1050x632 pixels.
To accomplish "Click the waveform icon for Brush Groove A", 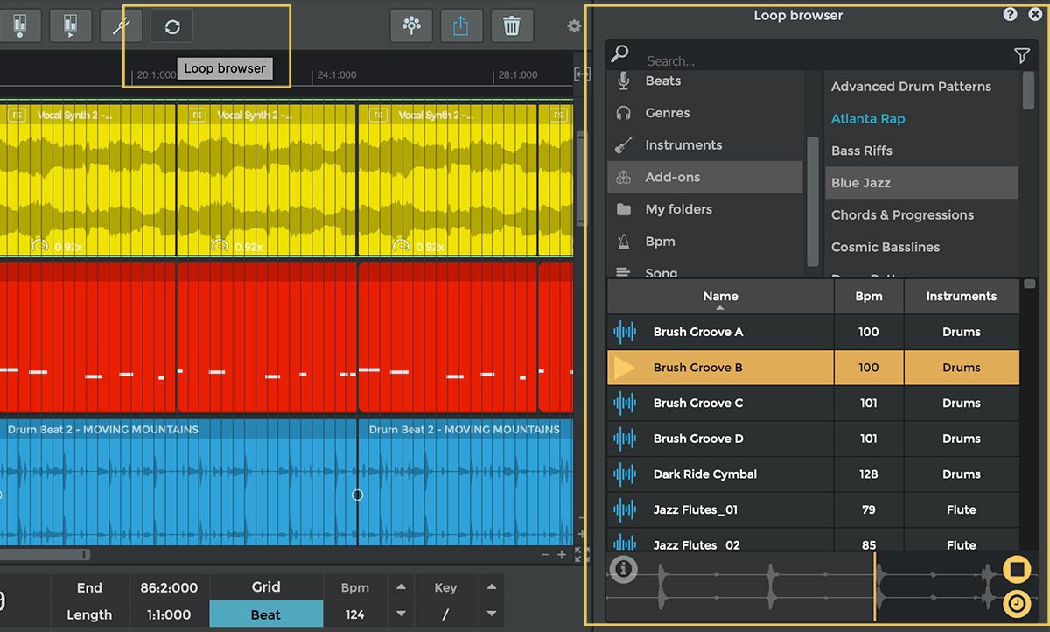I will [625, 332].
